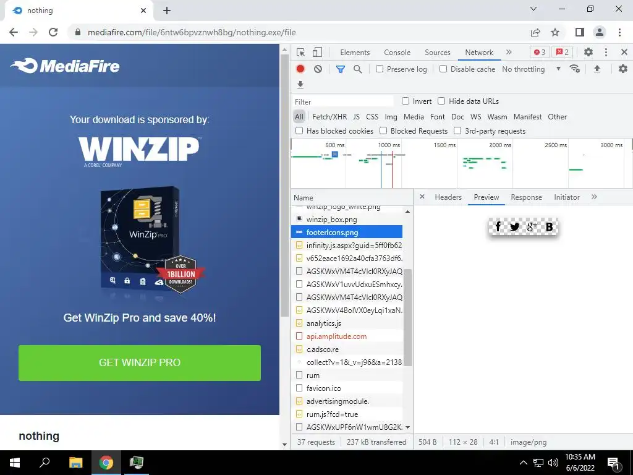
Task: Open the Initiator tab
Action: pos(566,197)
